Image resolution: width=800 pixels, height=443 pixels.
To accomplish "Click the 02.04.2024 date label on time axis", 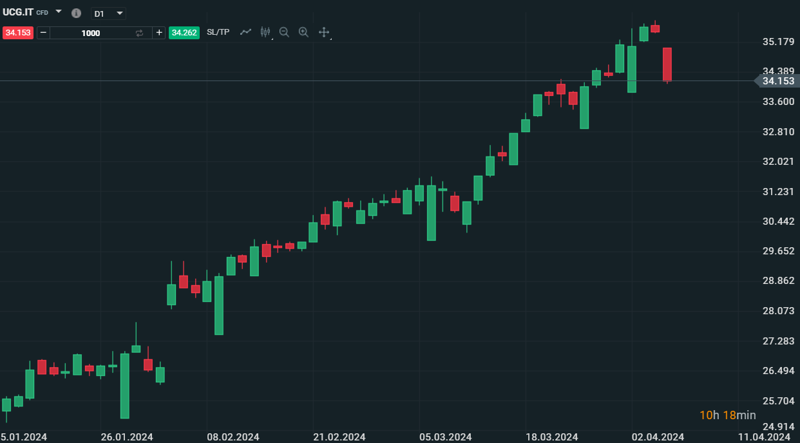I will coord(658,437).
